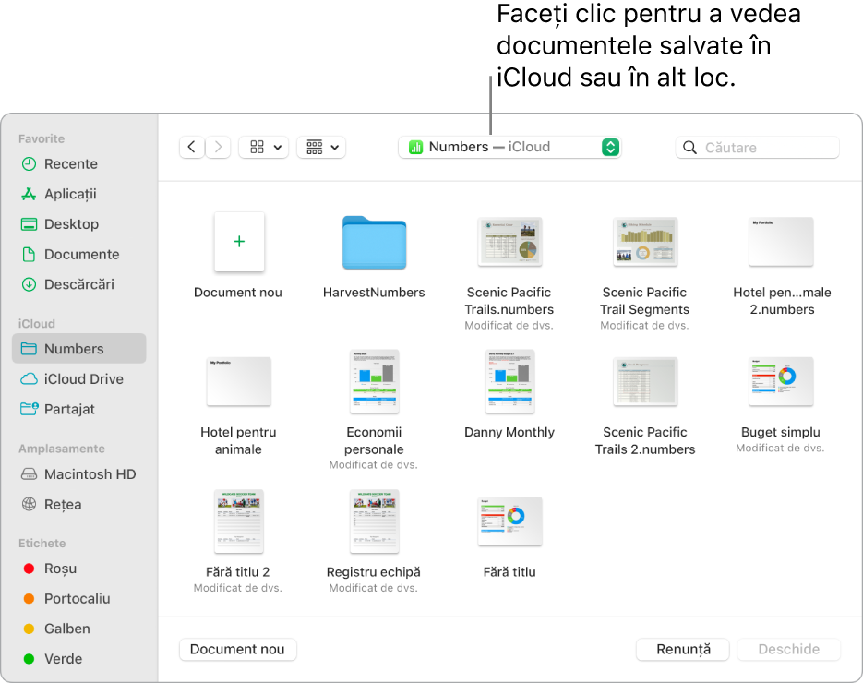Click the Deschide open button

point(788,650)
